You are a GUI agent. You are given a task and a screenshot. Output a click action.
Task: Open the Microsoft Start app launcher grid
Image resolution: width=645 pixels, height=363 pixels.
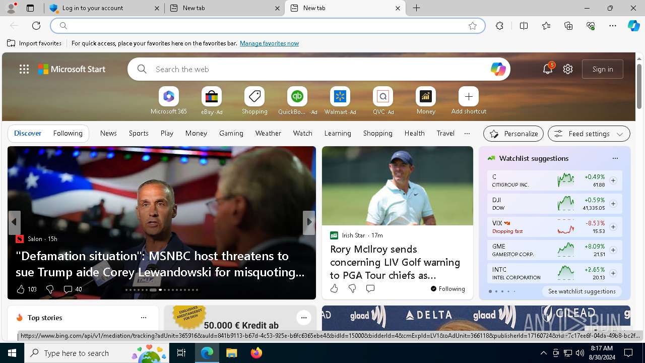24,69
